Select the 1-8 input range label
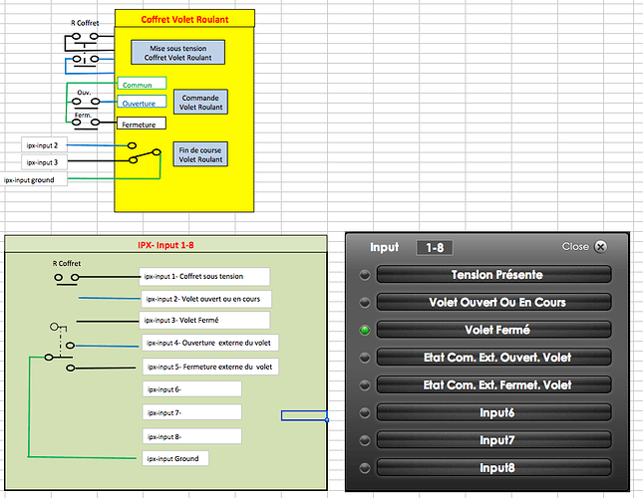Screen dimensions: 643x498 [x=432, y=247]
